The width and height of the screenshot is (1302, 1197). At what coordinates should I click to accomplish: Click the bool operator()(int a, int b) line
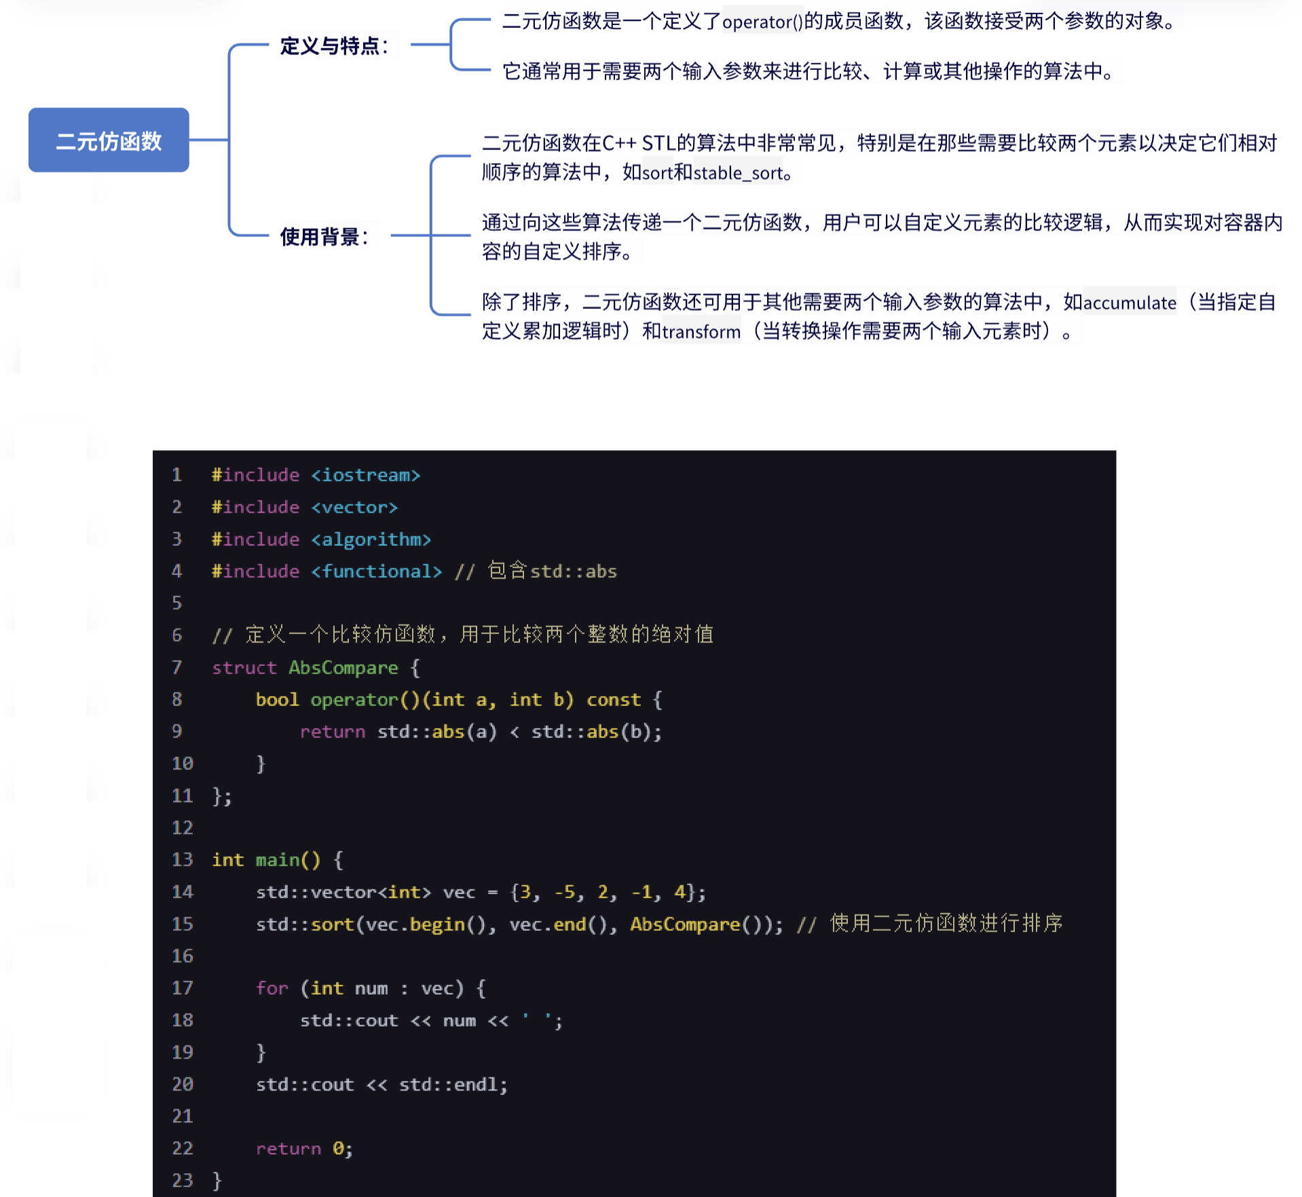(459, 699)
